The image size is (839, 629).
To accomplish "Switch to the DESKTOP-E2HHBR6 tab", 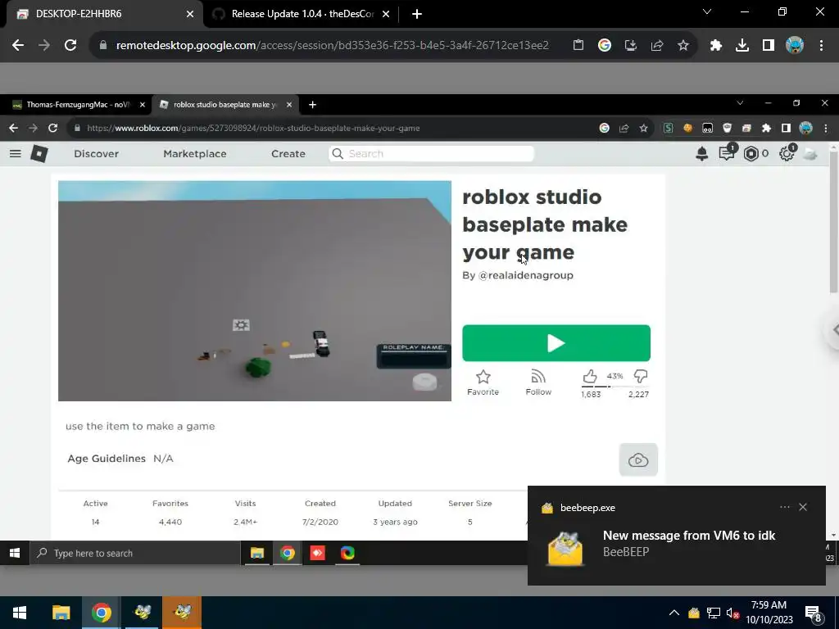I will pyautogui.click(x=105, y=14).
